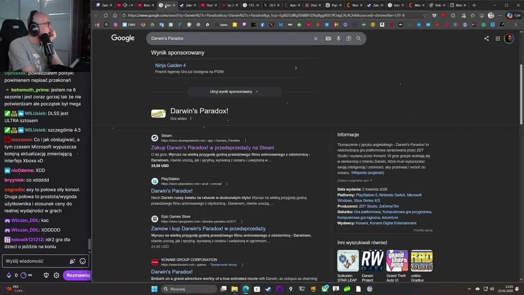524x295 pixels.
Task: Open more options for the Konami result
Action: (x=242, y=265)
